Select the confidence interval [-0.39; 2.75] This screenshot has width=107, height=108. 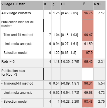[x=70, y=62]
